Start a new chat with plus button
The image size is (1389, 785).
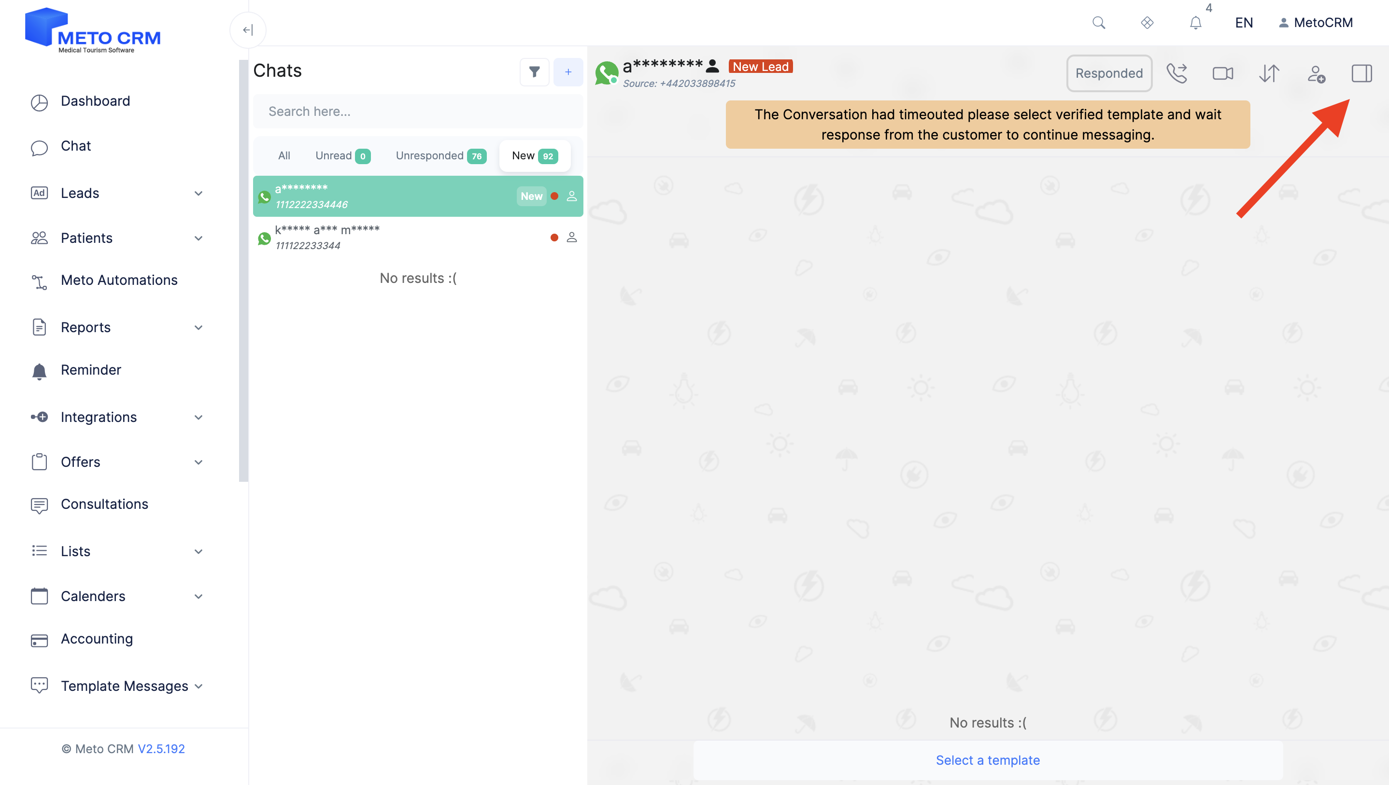[x=568, y=72]
